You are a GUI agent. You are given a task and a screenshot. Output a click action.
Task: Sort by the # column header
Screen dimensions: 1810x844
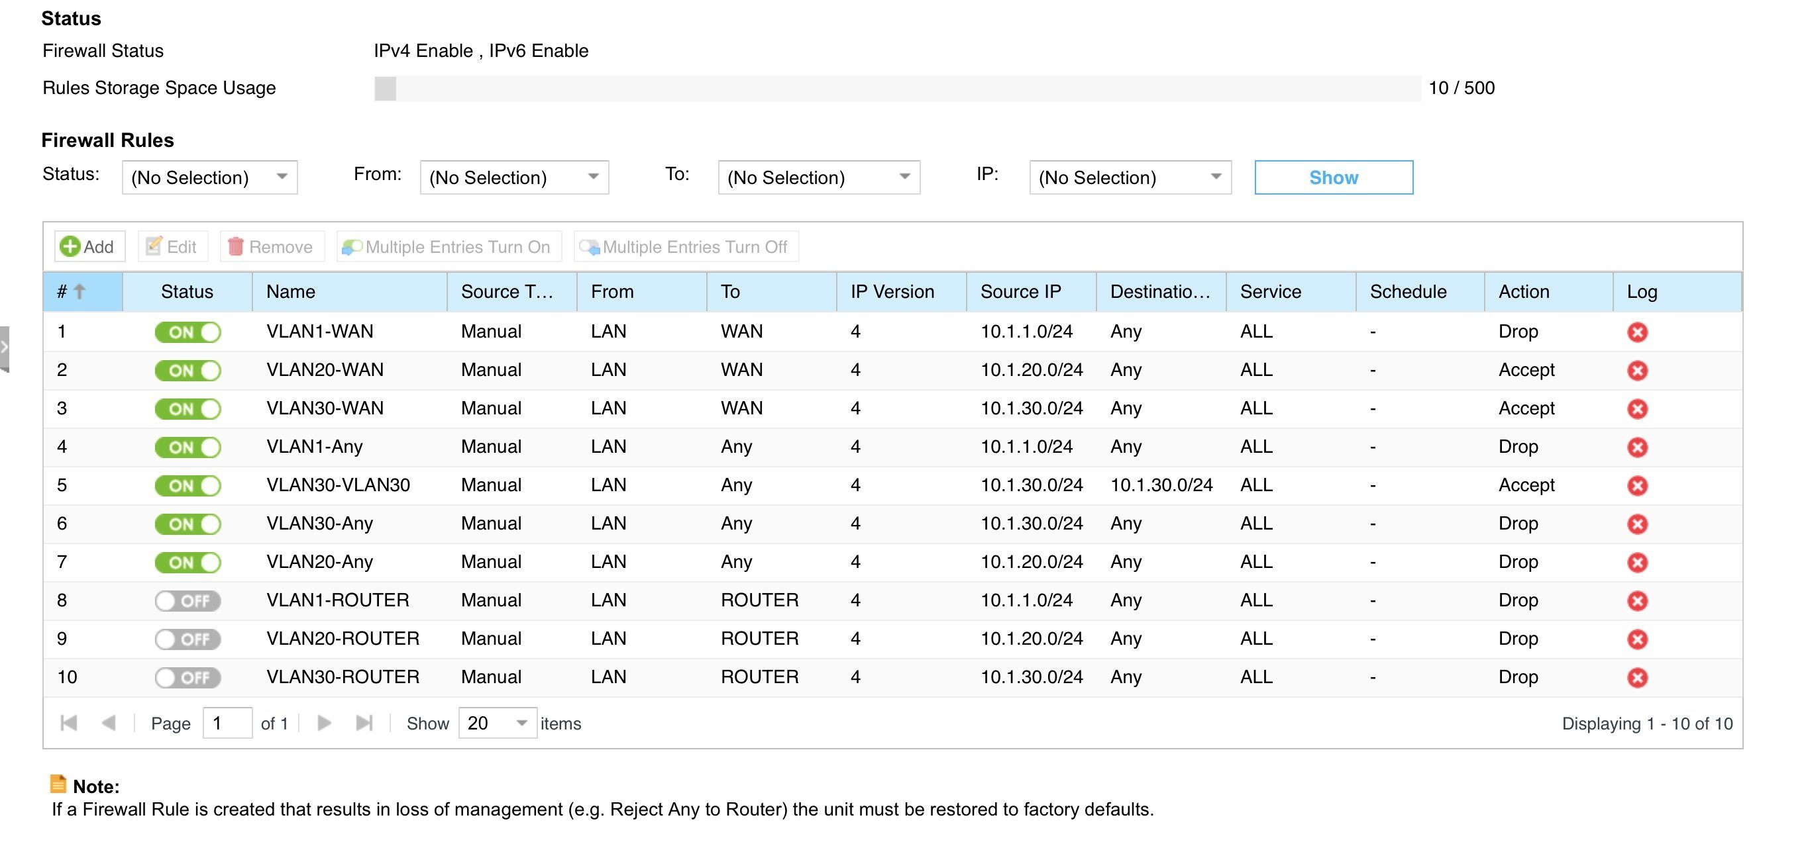tap(83, 292)
